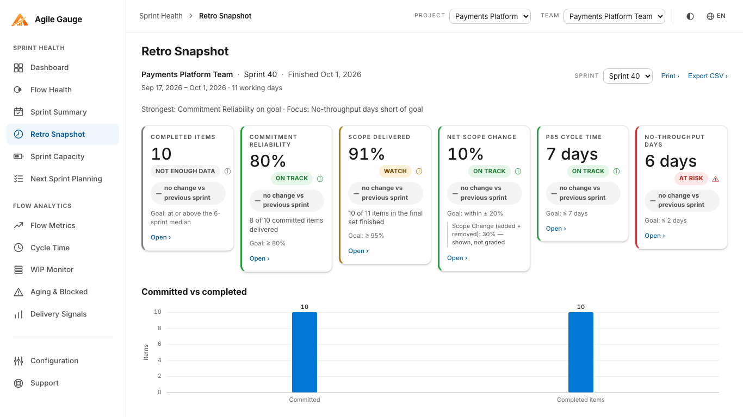The height and width of the screenshot is (417, 743).
Task: Click the Configuration sliders icon
Action: pyautogui.click(x=18, y=361)
